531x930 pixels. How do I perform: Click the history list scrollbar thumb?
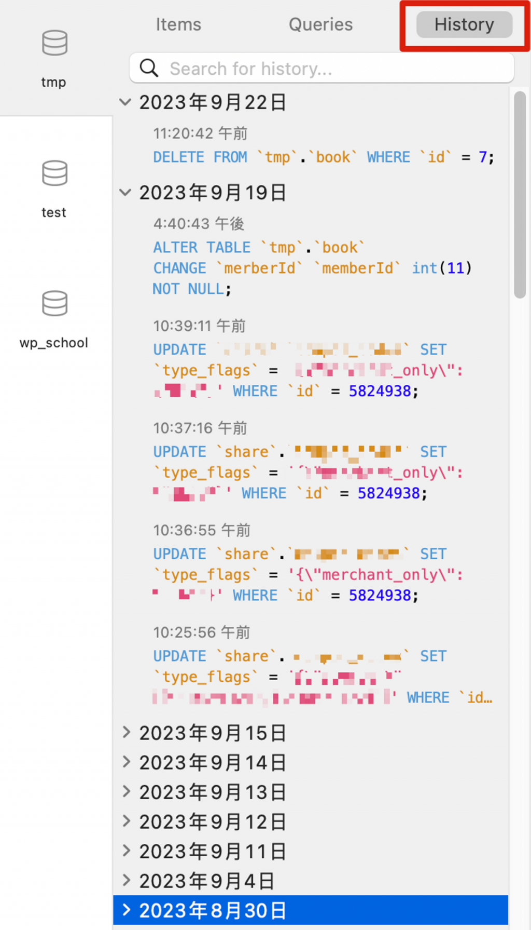[x=520, y=195]
